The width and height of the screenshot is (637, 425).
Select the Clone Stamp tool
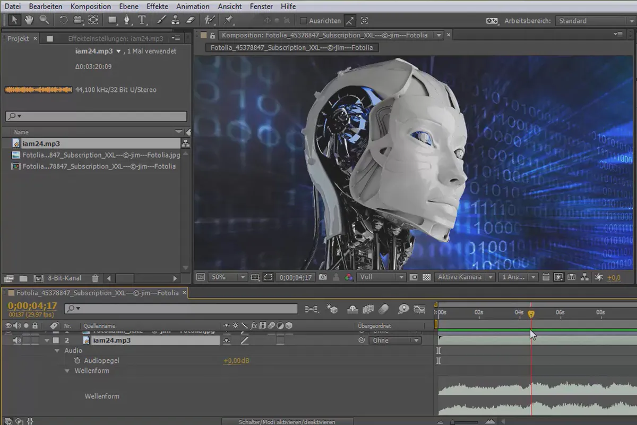(176, 20)
